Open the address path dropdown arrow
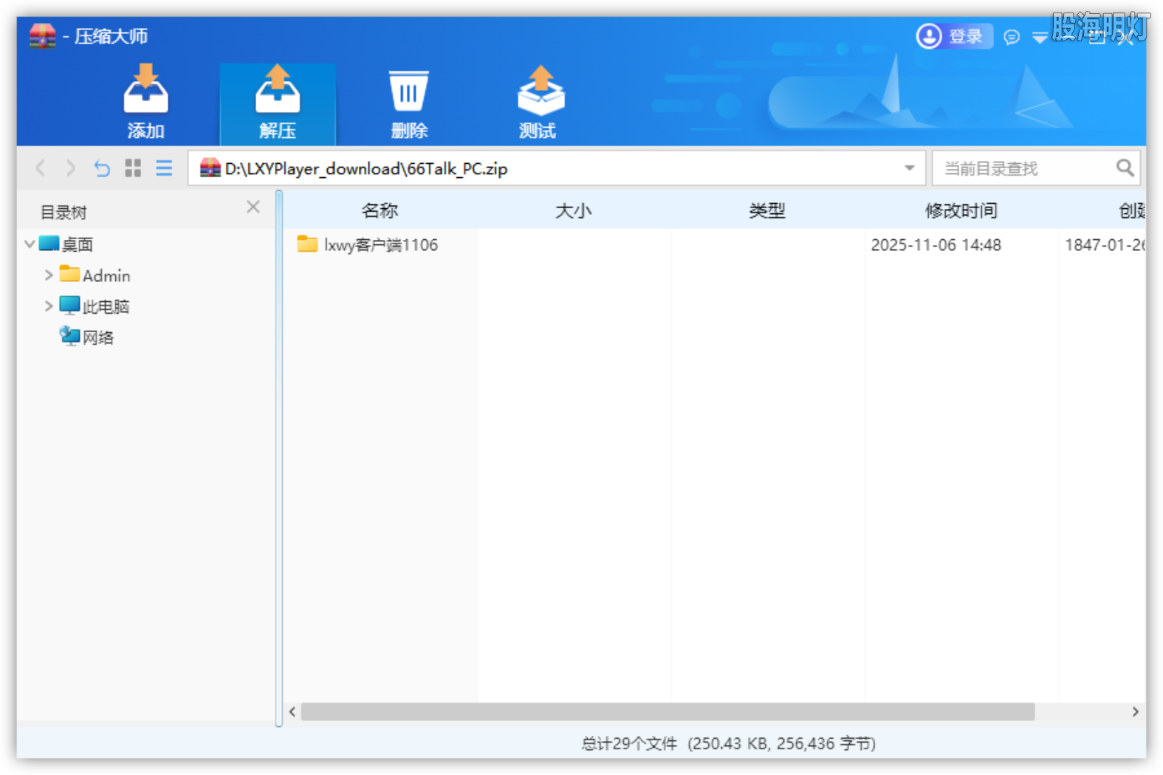Screen dimensions: 1163x775 pyautogui.click(x=909, y=168)
